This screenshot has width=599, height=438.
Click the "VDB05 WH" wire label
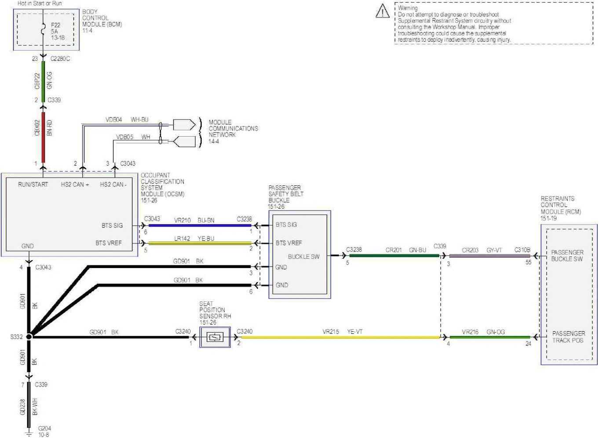[133, 137]
